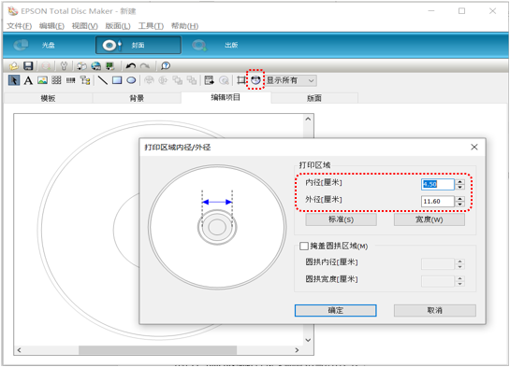Click the 内径[厘米] input field
This screenshot has width=510, height=367.
(x=438, y=184)
